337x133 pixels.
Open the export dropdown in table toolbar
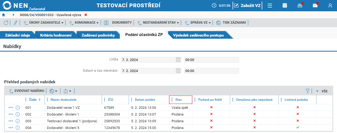[x=67, y=91]
